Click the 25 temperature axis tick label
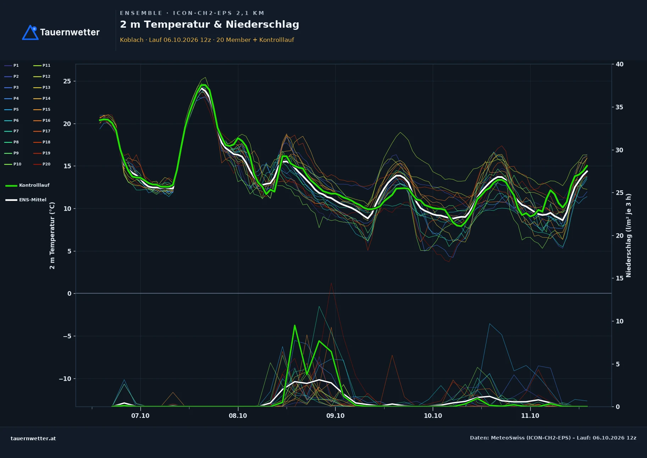Screen dimensions: 647x458 [67, 81]
